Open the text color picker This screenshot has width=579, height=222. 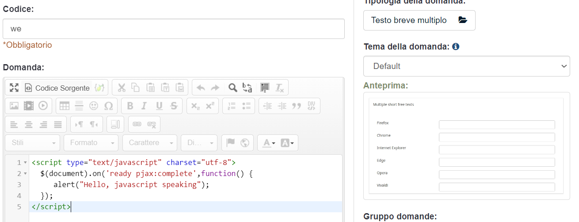(268, 143)
